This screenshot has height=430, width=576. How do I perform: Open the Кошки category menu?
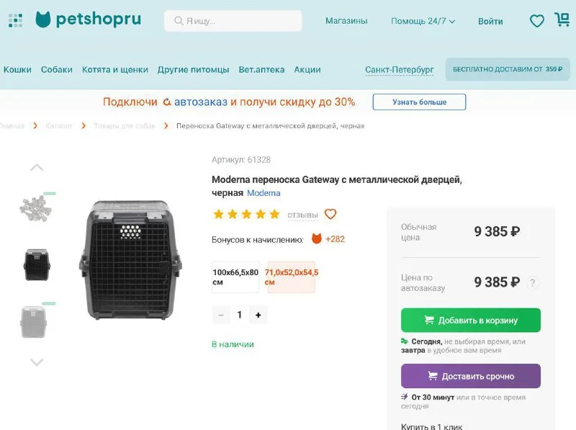[17, 70]
